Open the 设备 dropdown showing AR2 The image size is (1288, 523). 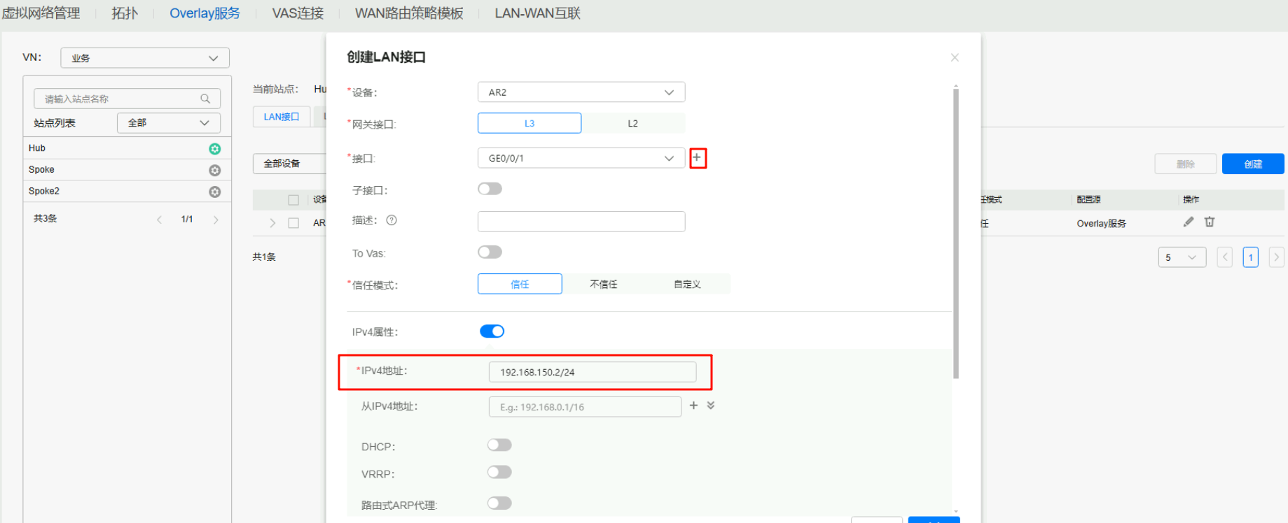click(581, 92)
